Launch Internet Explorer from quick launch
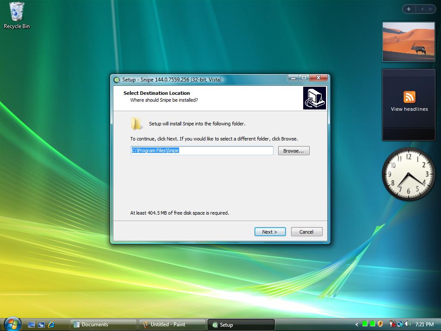441x331 pixels. [51, 325]
